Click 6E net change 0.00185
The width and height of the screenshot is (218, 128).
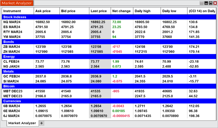click(119, 111)
